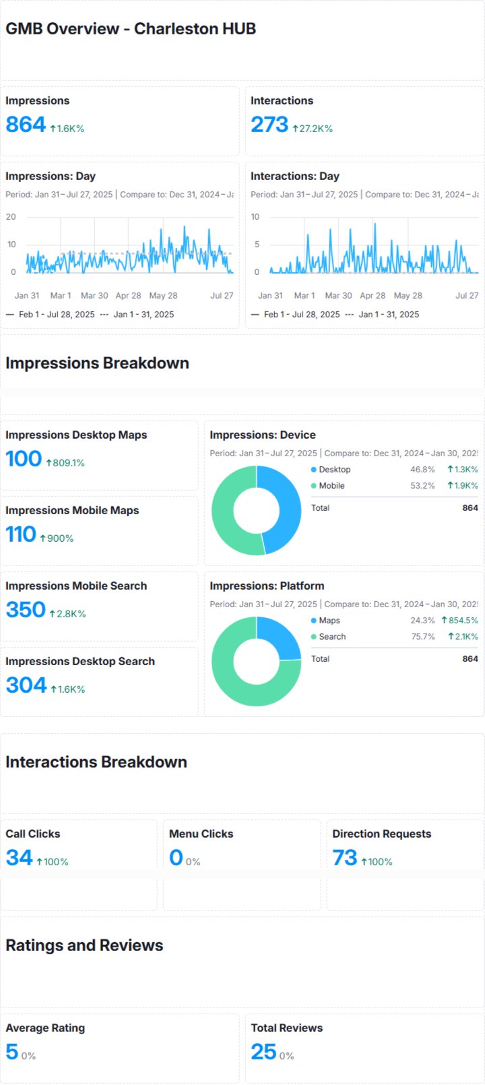
Task: Click the green arrow next to Desktop's 1.3K% change
Action: [450, 470]
